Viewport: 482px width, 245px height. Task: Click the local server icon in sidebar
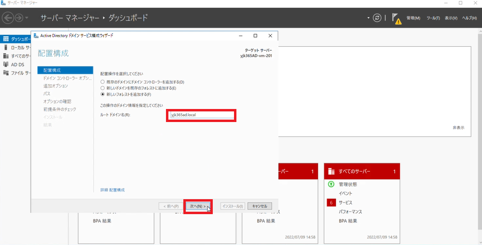(x=6, y=48)
